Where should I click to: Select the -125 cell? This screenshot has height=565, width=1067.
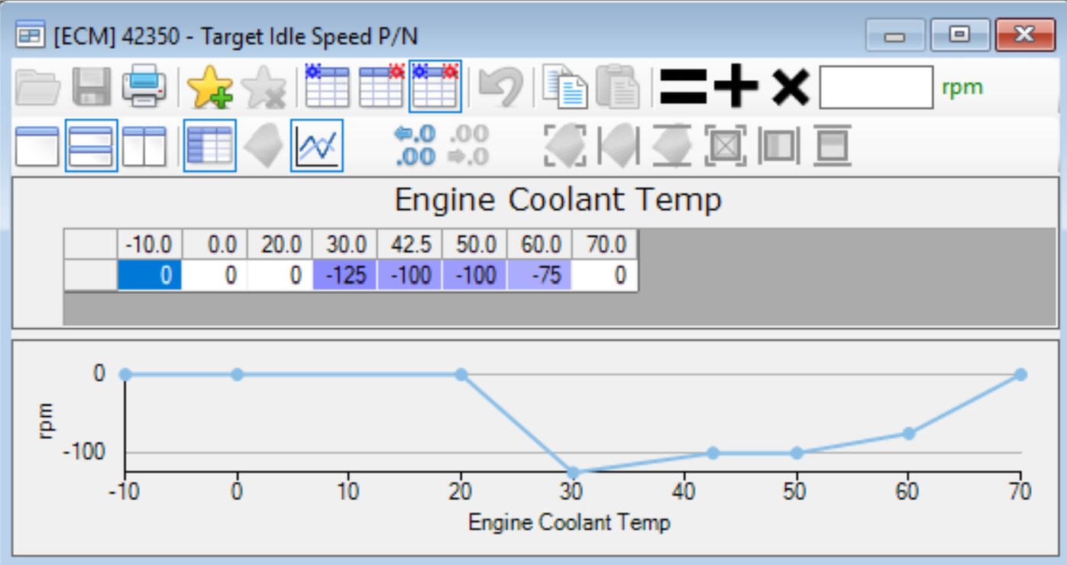pyautogui.click(x=344, y=275)
